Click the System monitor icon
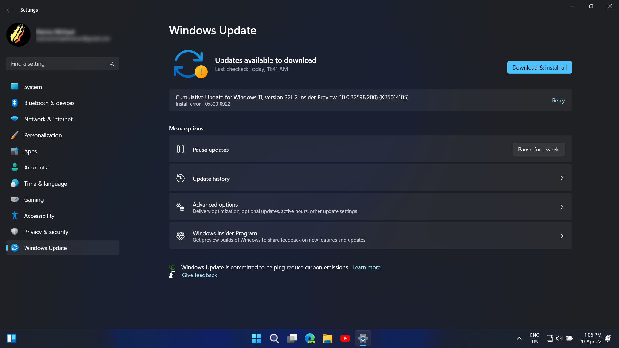 click(15, 86)
